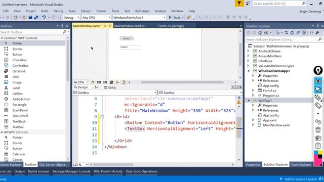Screen dimensions: 324x182
Task: Collapse the WpfApp1 project node
Action: coord(249,100)
